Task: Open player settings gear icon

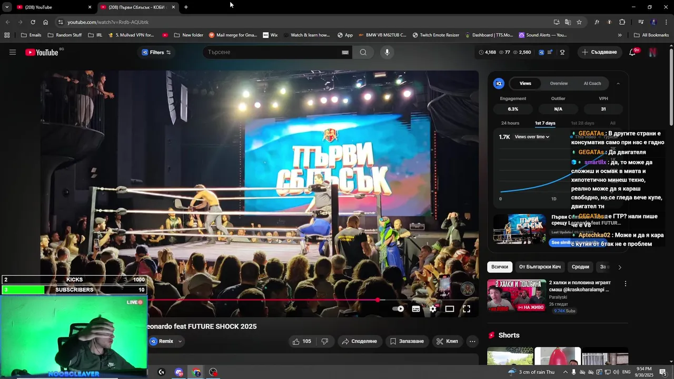Action: 433,309
